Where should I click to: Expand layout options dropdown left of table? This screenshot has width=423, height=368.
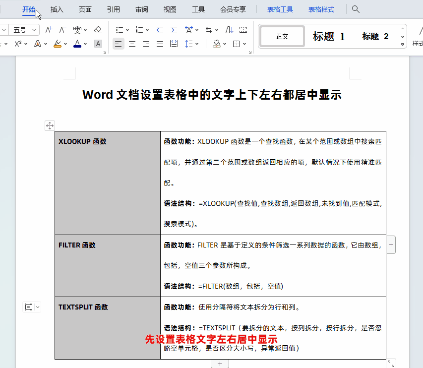38,307
